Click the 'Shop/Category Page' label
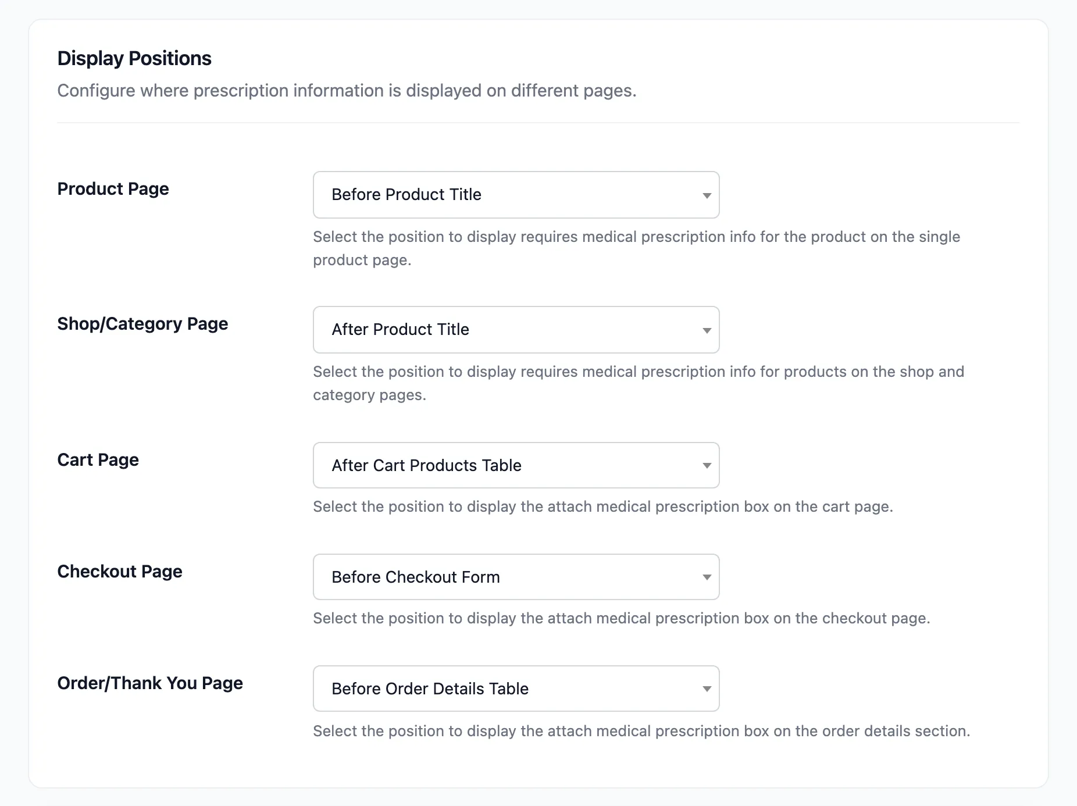The height and width of the screenshot is (806, 1077). [142, 324]
